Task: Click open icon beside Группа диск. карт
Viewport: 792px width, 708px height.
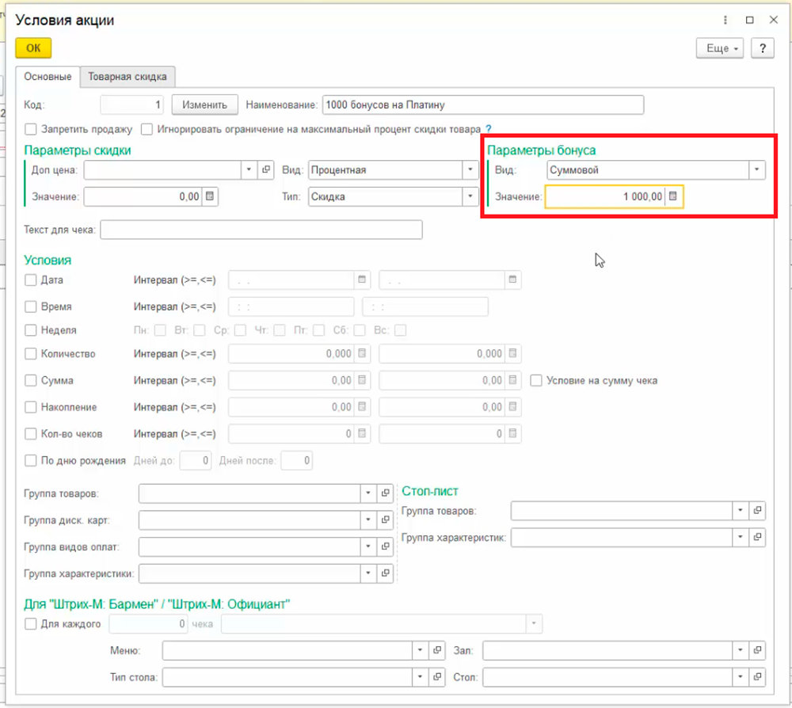Action: click(385, 520)
